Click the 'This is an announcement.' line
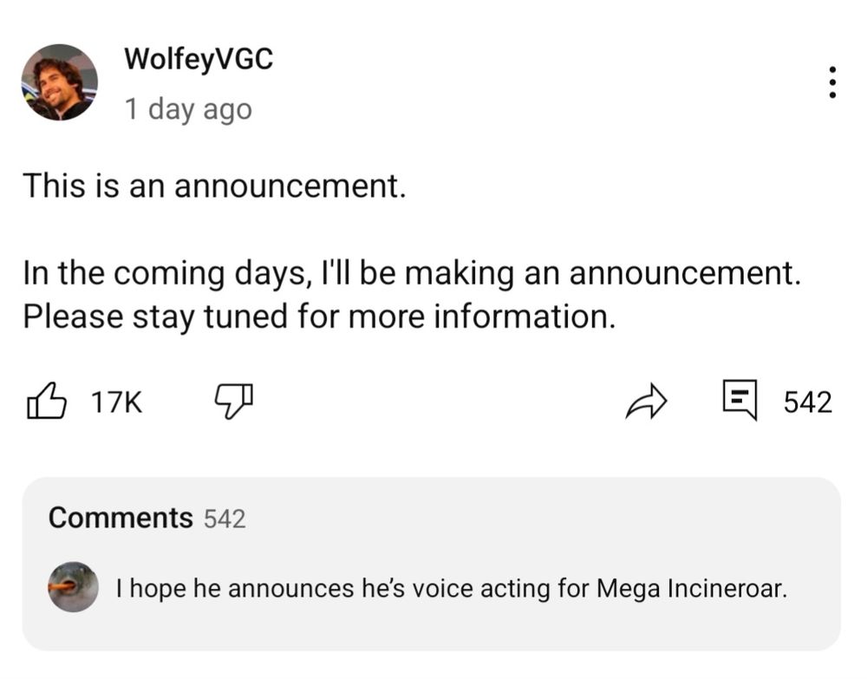 (x=214, y=185)
